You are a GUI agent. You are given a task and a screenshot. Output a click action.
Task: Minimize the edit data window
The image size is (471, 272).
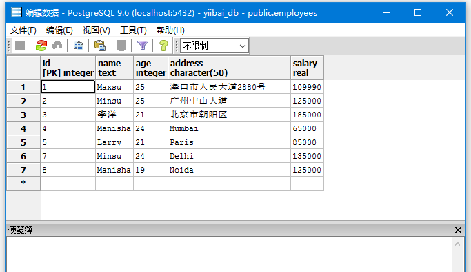coord(387,12)
